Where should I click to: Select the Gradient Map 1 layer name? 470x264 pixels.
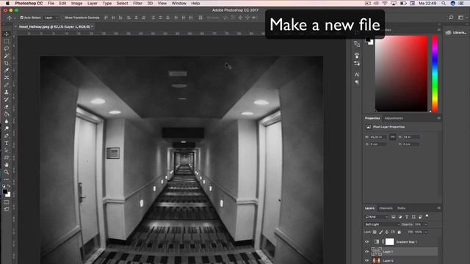(x=406, y=242)
